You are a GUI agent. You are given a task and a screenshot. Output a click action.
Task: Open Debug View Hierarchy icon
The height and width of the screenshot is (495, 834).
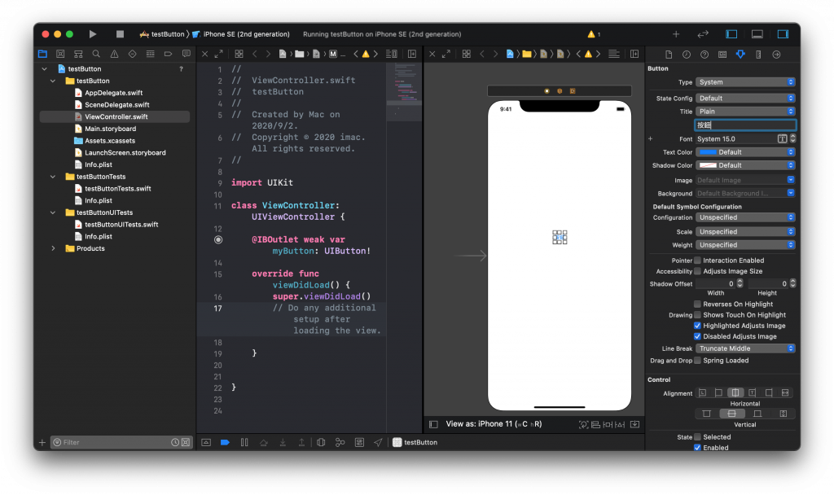tap(321, 442)
